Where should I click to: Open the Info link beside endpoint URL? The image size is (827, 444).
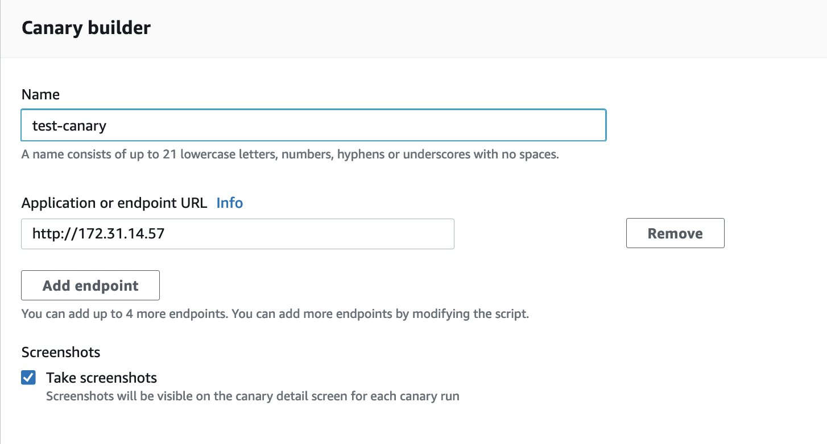click(x=229, y=203)
